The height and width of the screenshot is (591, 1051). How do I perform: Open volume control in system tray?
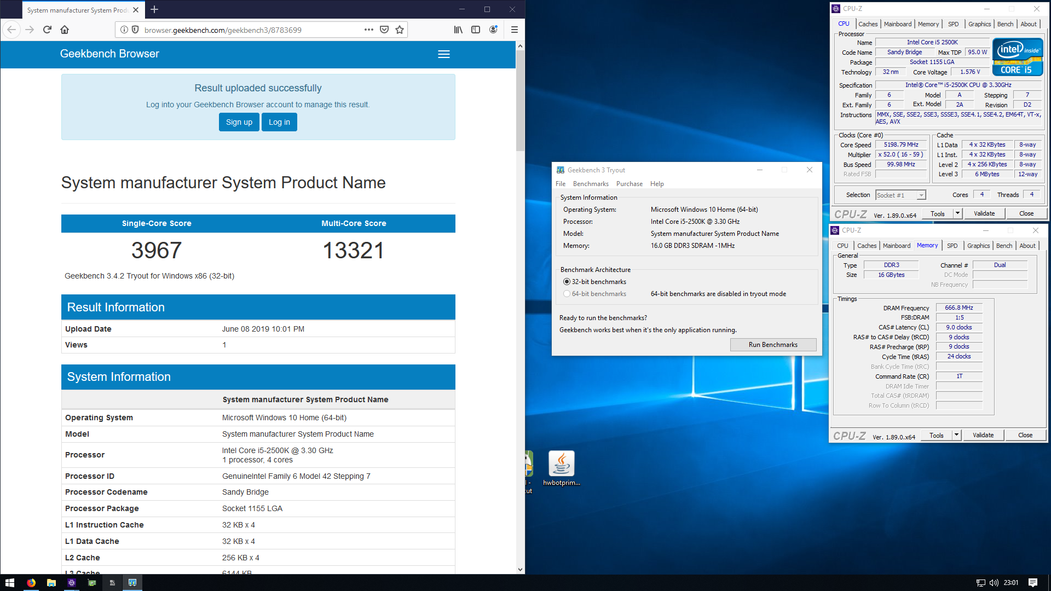[994, 583]
